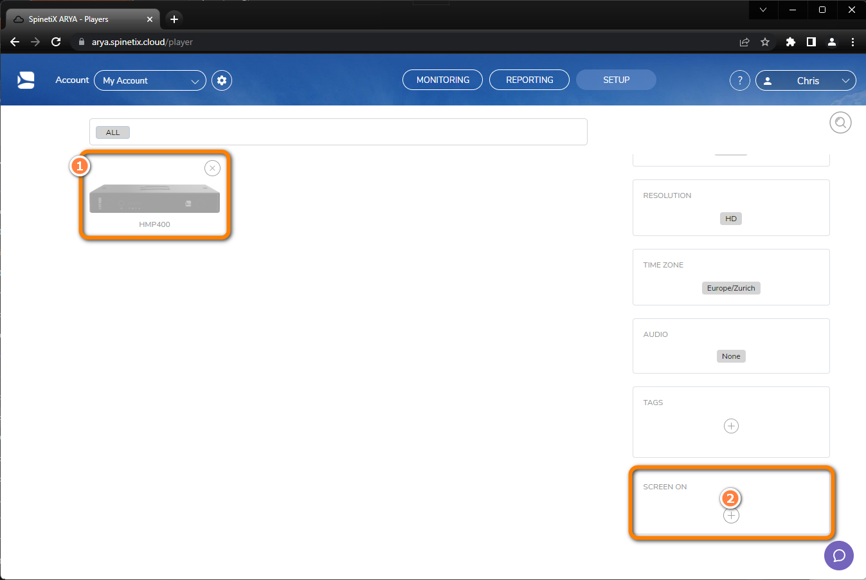Open account settings gear icon

[x=222, y=80]
